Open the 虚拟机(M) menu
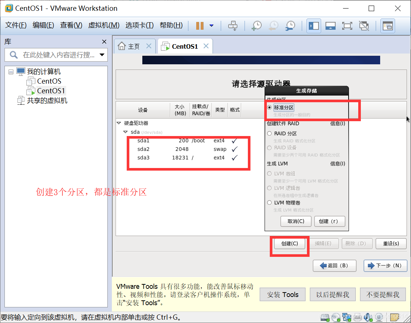Screen dimensions: 411x323 click(104, 25)
